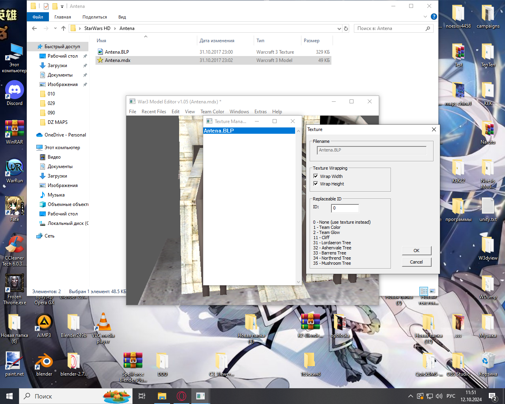
Task: Launch paint.net from the desktop
Action: [x=15, y=364]
